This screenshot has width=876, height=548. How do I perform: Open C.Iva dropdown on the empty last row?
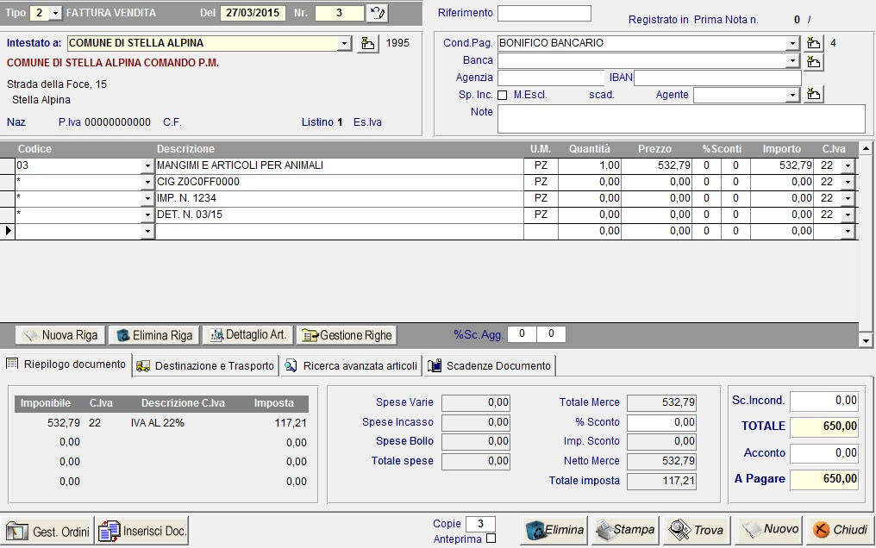pyautogui.click(x=848, y=231)
